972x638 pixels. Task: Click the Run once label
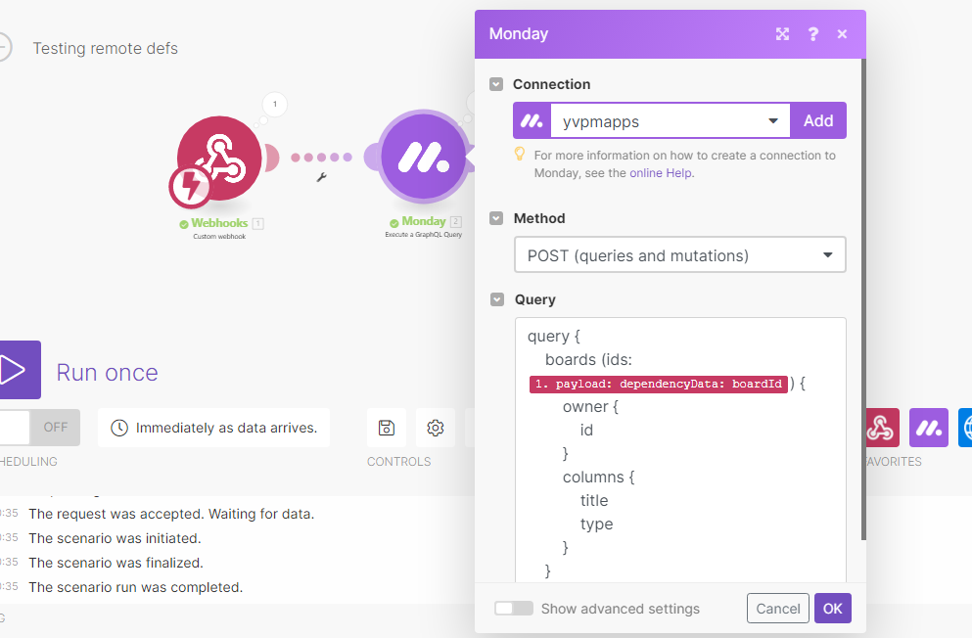(x=108, y=372)
